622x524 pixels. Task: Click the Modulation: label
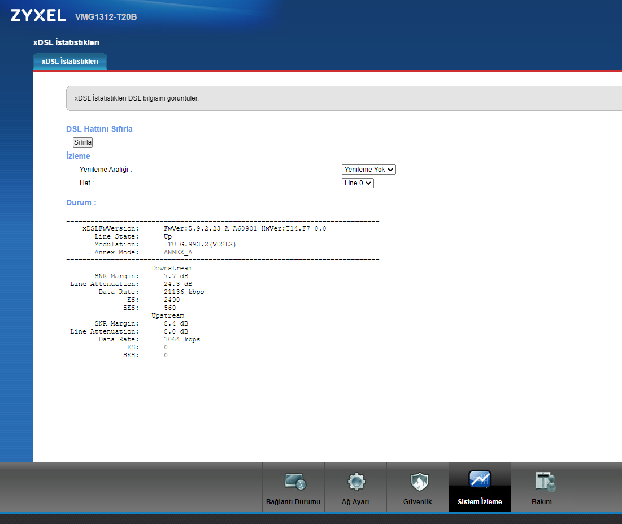116,245
